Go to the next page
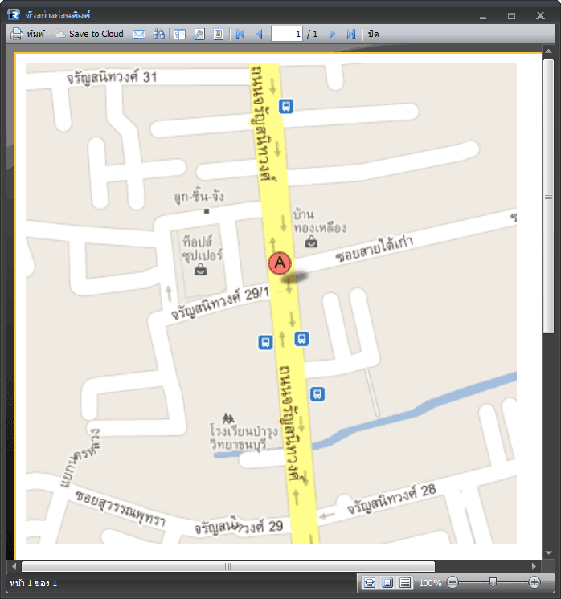This screenshot has height=599, width=561. 332,34
